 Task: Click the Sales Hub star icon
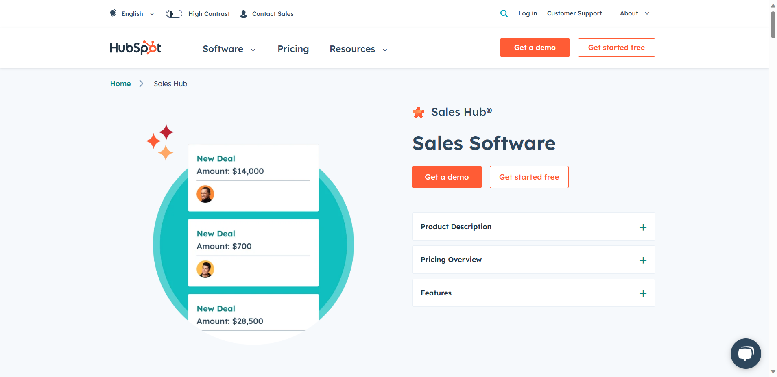[x=418, y=112]
